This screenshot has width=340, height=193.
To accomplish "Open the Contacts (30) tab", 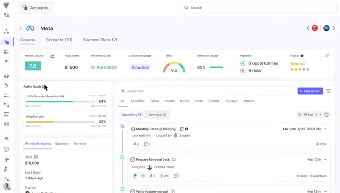I will point(59,40).
